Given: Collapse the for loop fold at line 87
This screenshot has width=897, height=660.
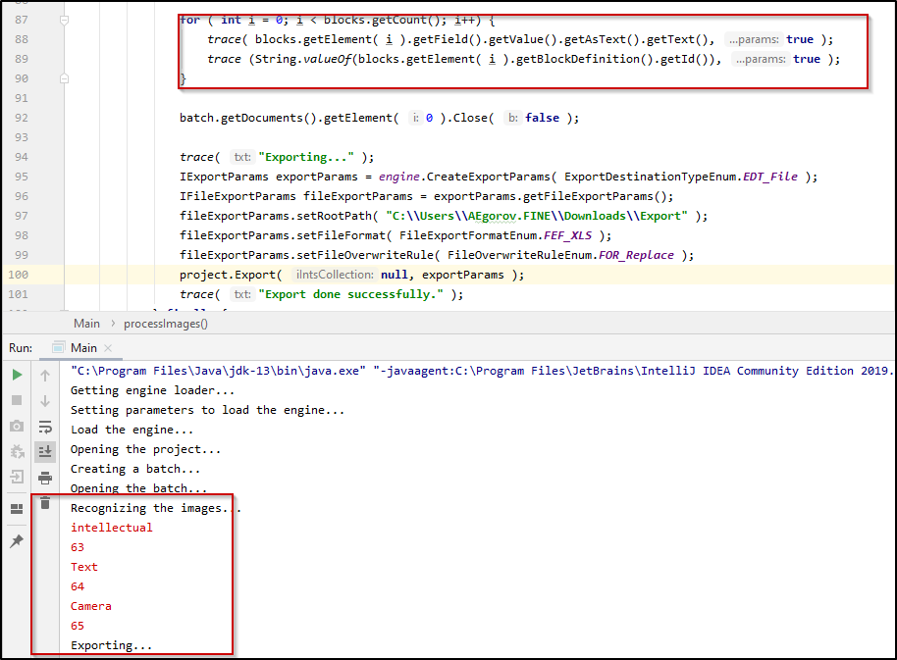Looking at the screenshot, I should (64, 20).
